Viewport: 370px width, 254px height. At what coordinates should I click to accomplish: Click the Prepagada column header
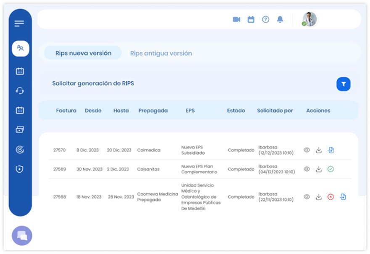(153, 111)
